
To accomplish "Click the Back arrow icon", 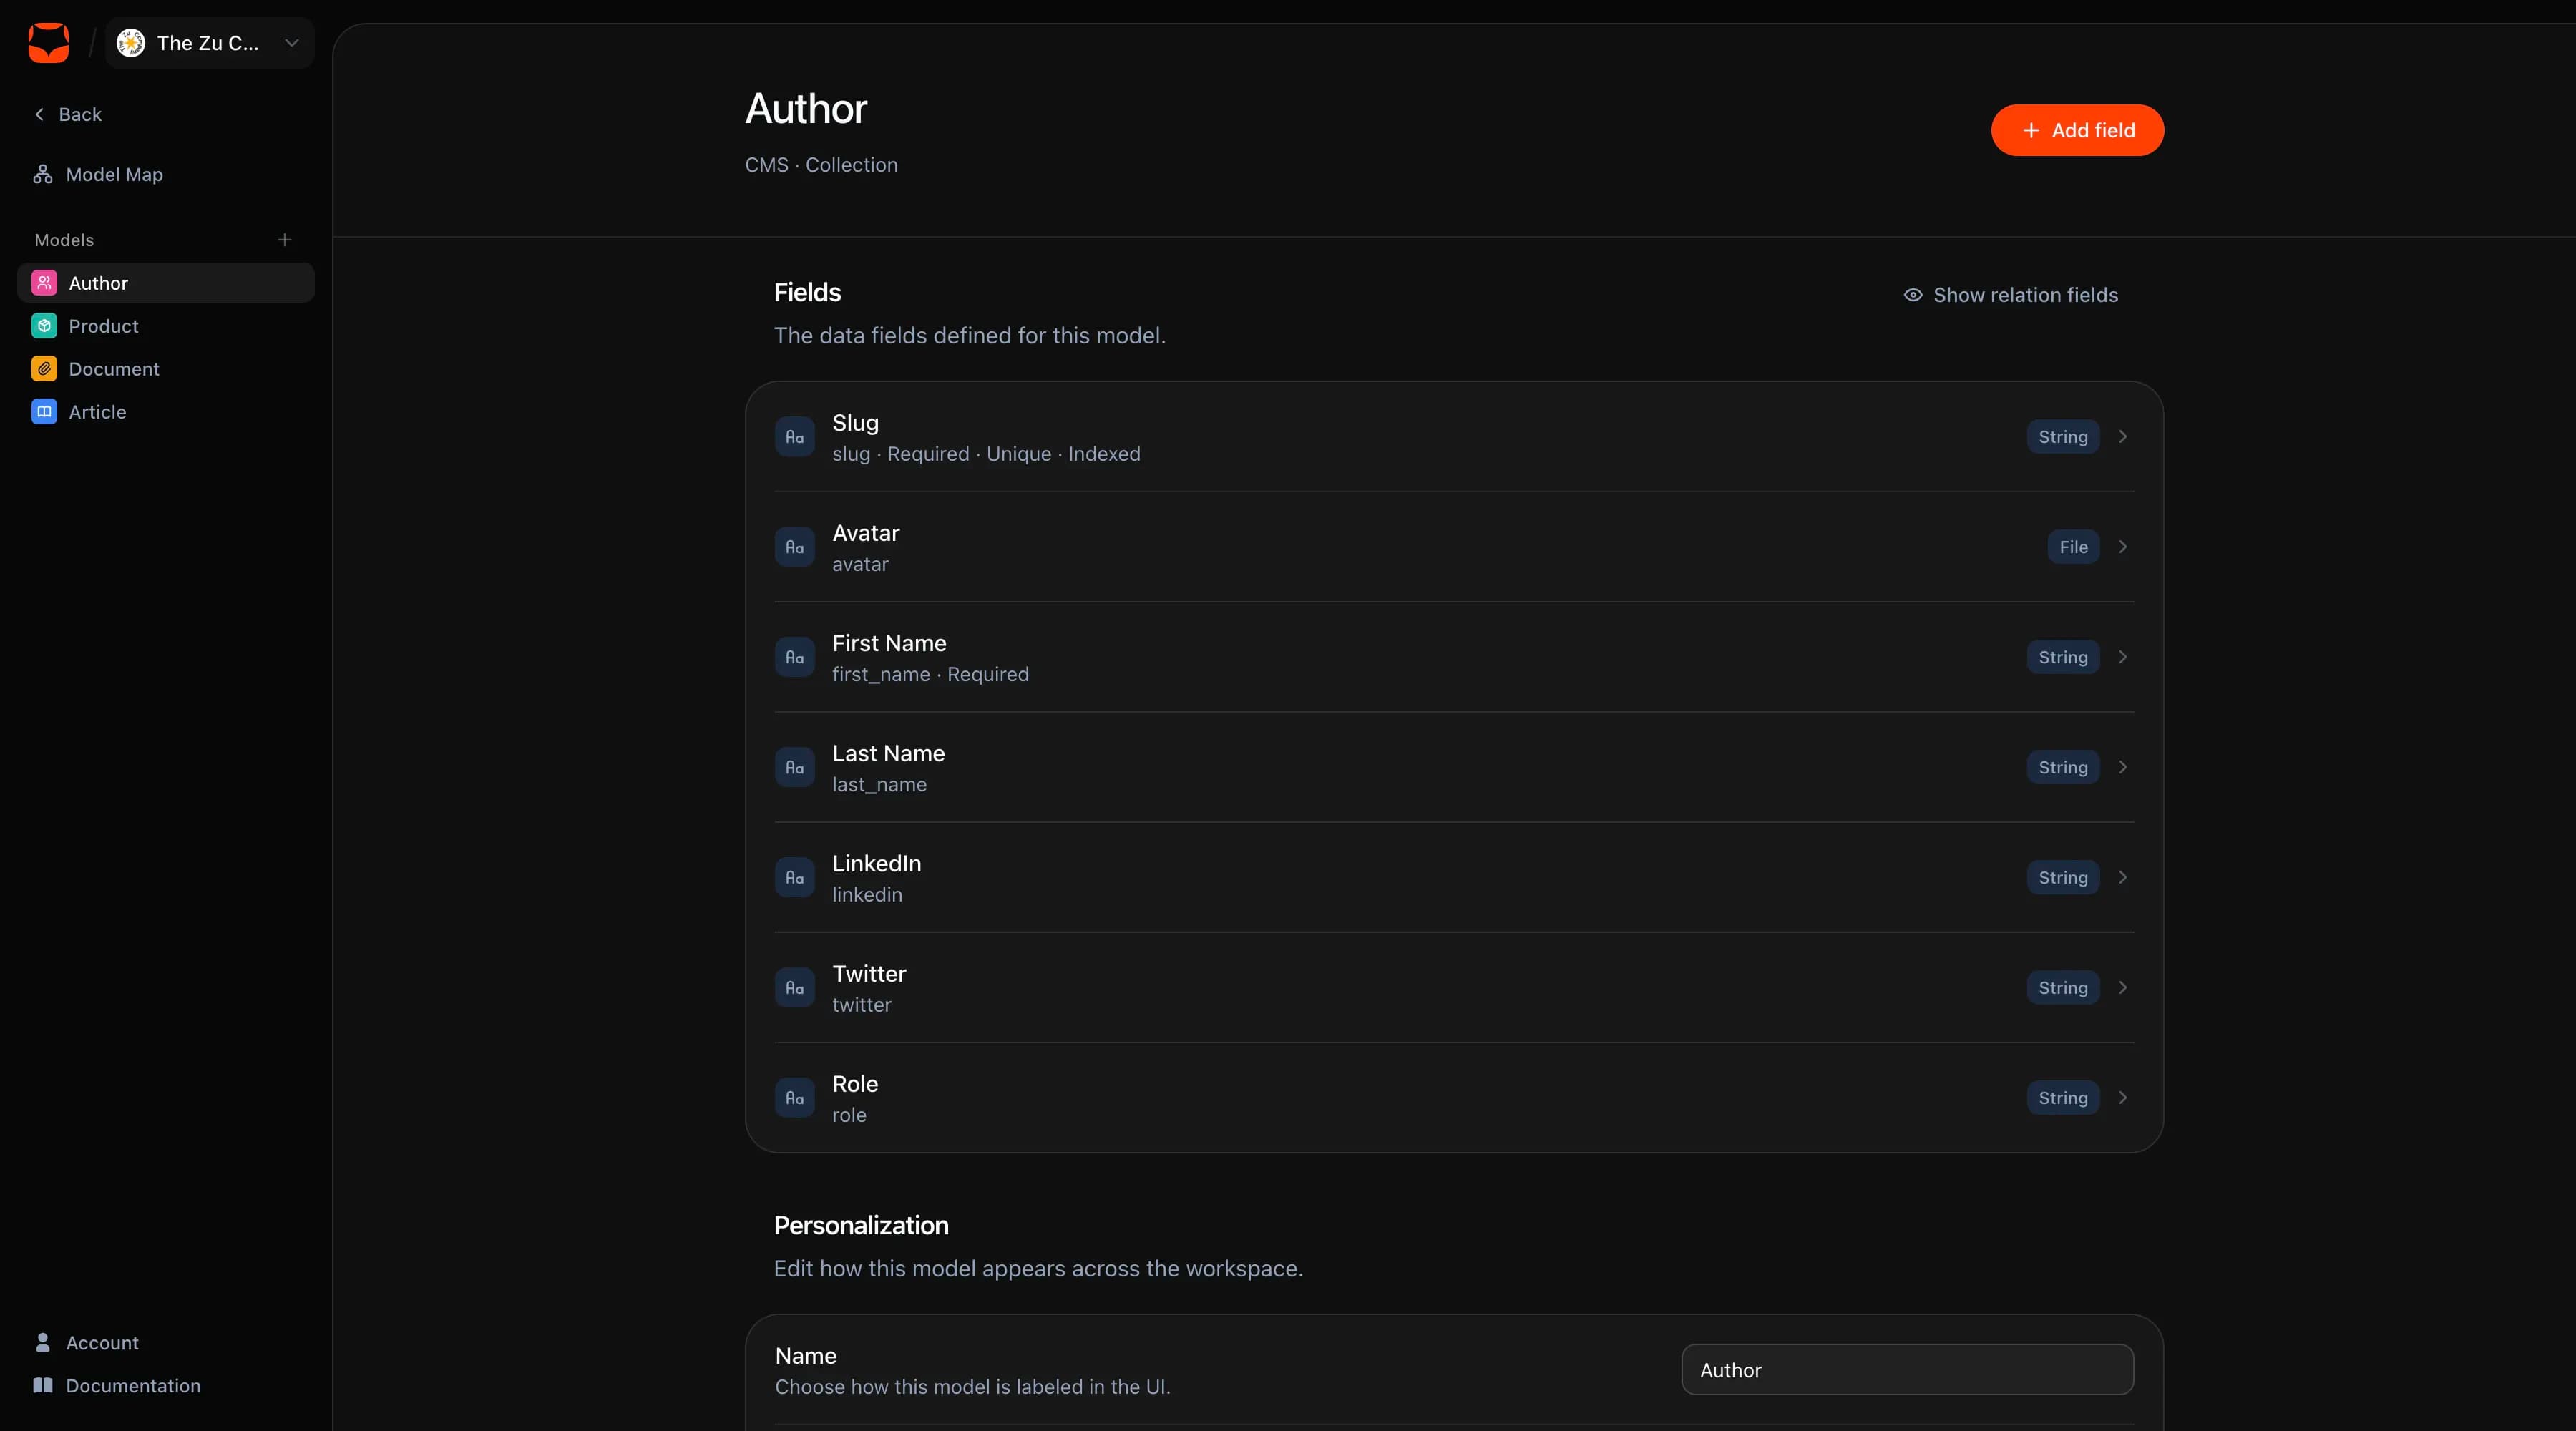I will coord(40,114).
